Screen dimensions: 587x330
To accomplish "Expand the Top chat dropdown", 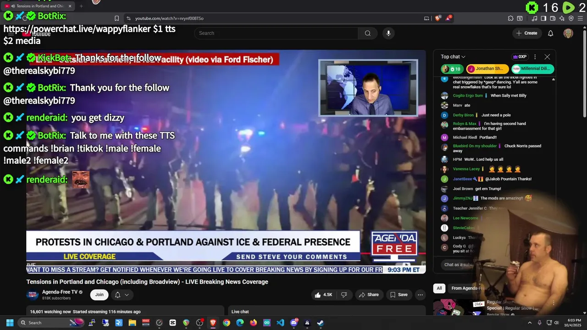I will click(x=453, y=57).
